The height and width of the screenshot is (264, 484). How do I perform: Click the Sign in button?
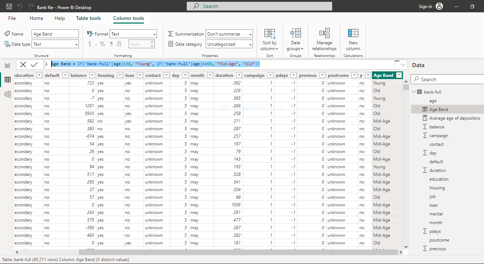pyautogui.click(x=425, y=6)
